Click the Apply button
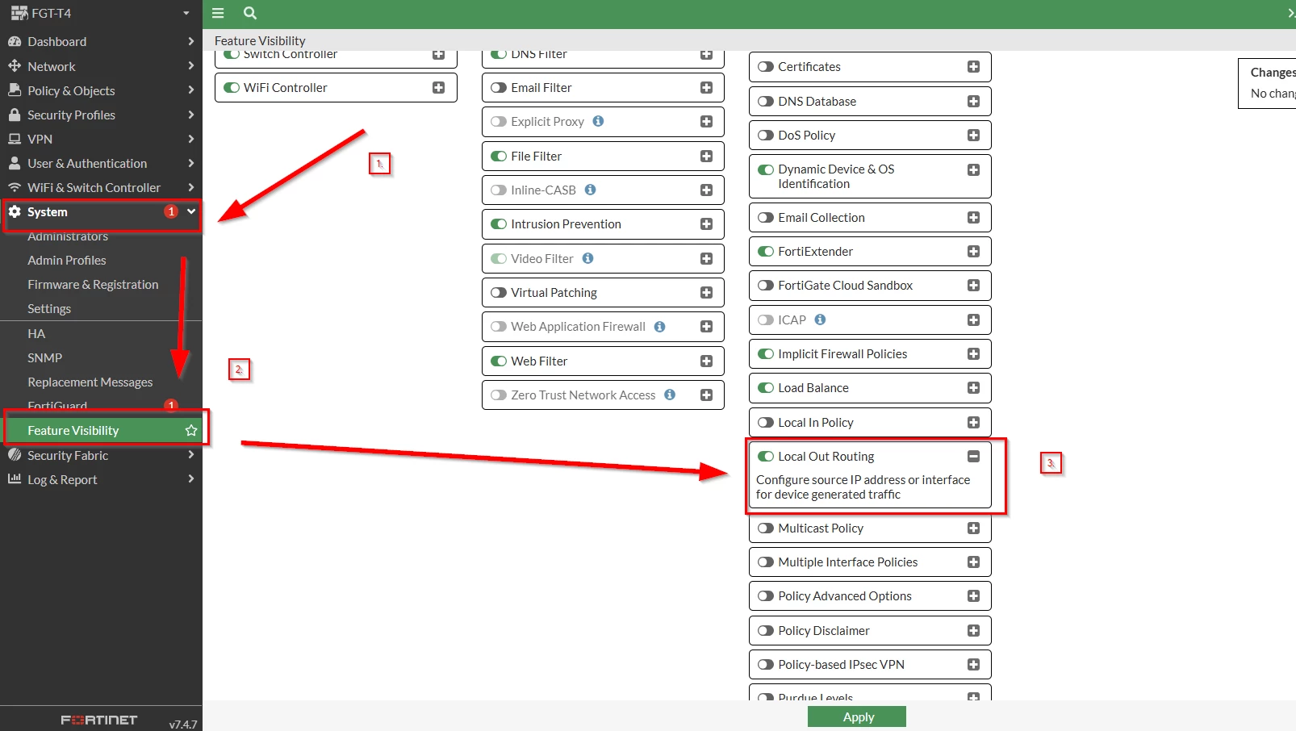This screenshot has width=1296, height=731. [x=857, y=717]
